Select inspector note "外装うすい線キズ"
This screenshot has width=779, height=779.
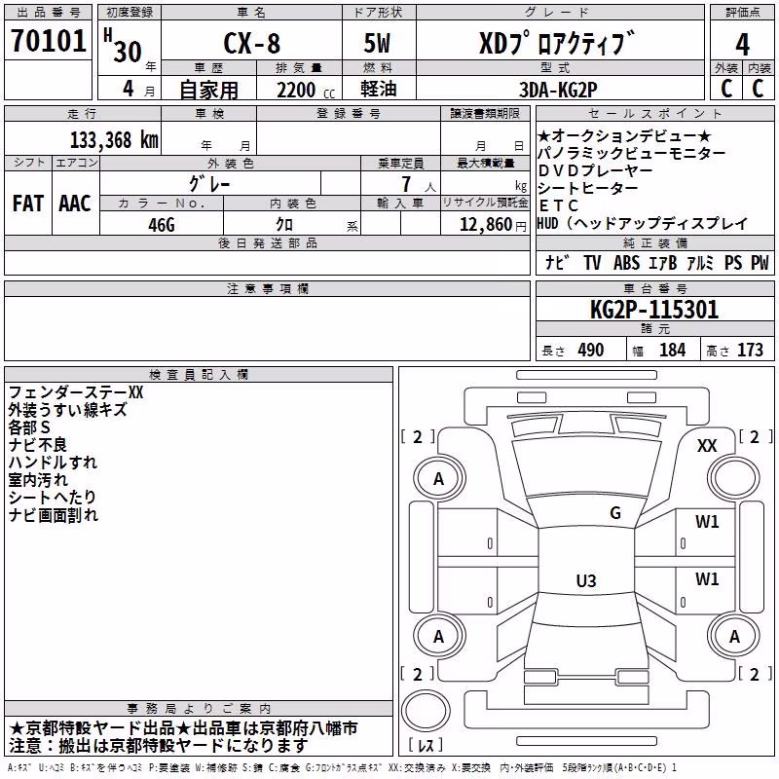[68, 410]
